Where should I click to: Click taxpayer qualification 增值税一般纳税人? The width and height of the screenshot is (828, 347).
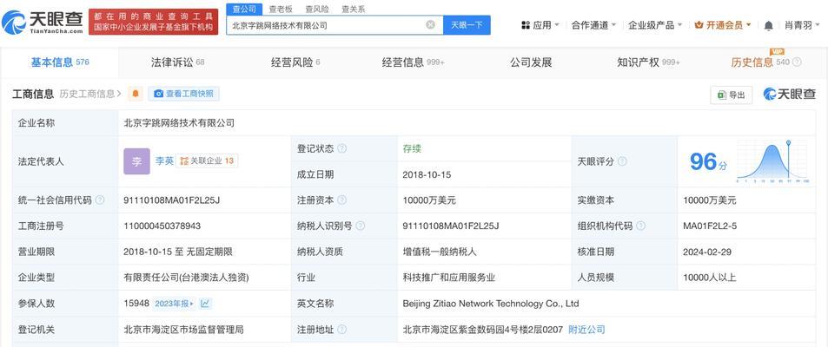(440, 252)
